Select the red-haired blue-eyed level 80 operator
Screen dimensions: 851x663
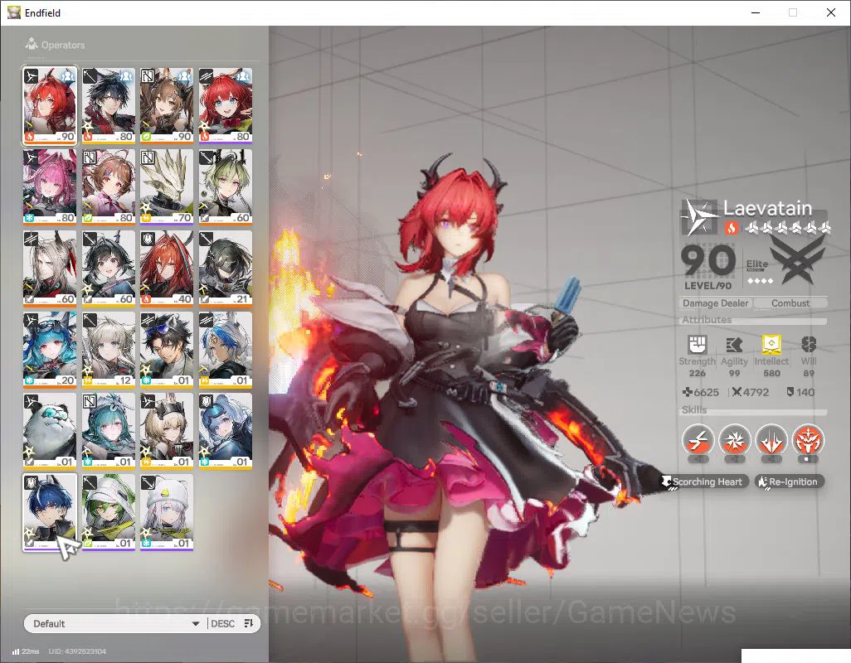pyautogui.click(x=226, y=106)
